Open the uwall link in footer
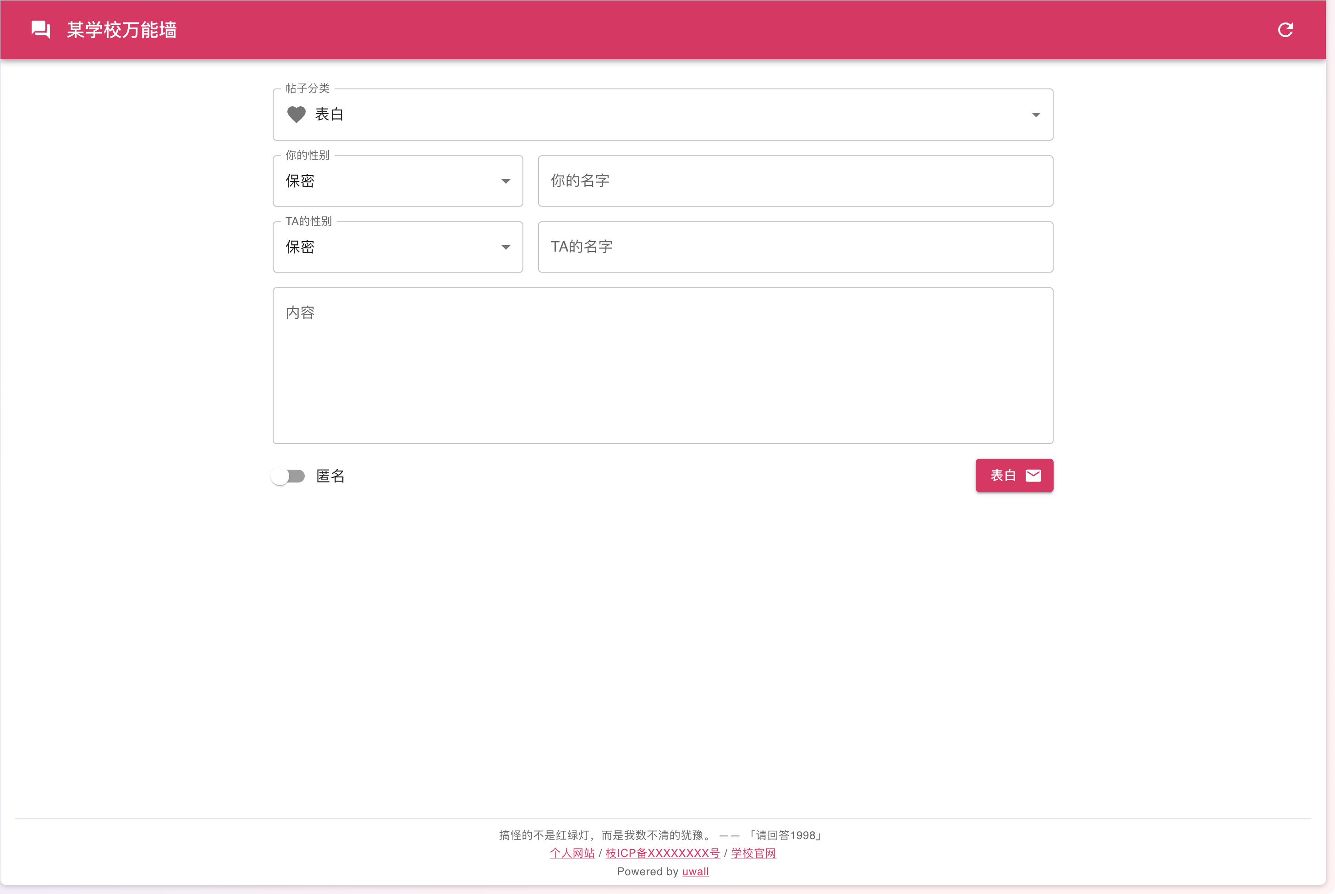1335x894 pixels. [x=695, y=871]
